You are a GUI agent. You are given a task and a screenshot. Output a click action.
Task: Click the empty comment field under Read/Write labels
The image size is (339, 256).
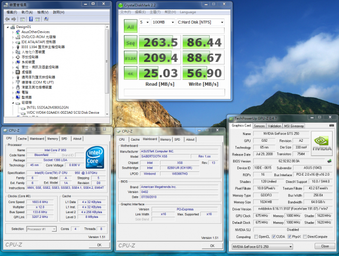point(174,93)
